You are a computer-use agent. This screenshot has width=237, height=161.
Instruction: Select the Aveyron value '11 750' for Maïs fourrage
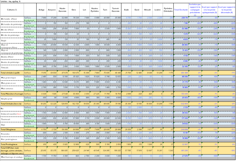[54, 156]
